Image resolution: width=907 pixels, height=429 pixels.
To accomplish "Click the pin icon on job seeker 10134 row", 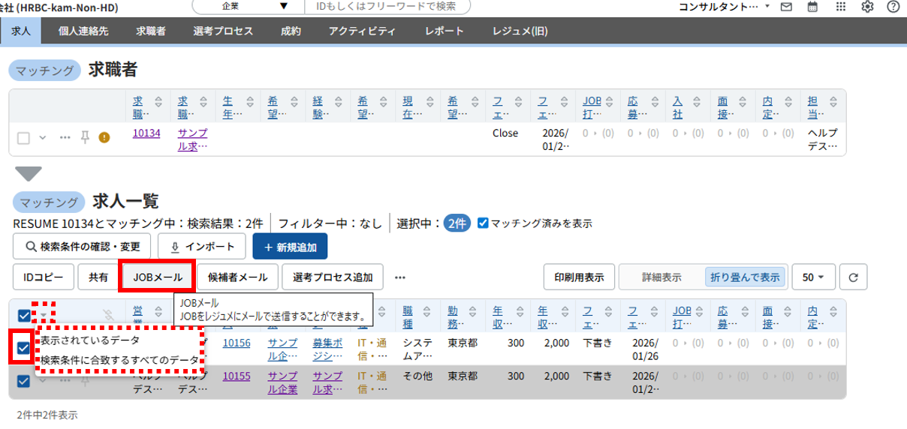I will [85, 137].
